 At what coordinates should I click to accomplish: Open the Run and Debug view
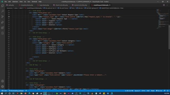[x=2, y=22]
